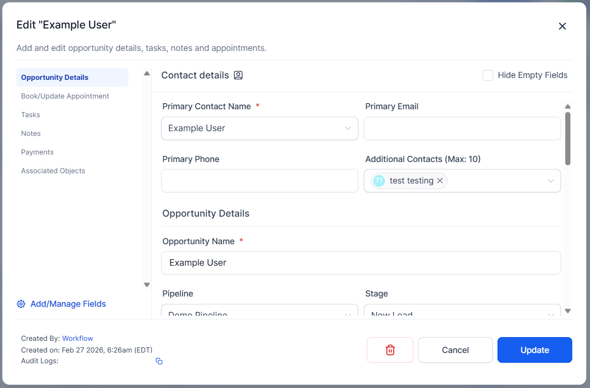The image size is (590, 388).
Task: Focus the Opportunity Name text field
Action: (361, 263)
